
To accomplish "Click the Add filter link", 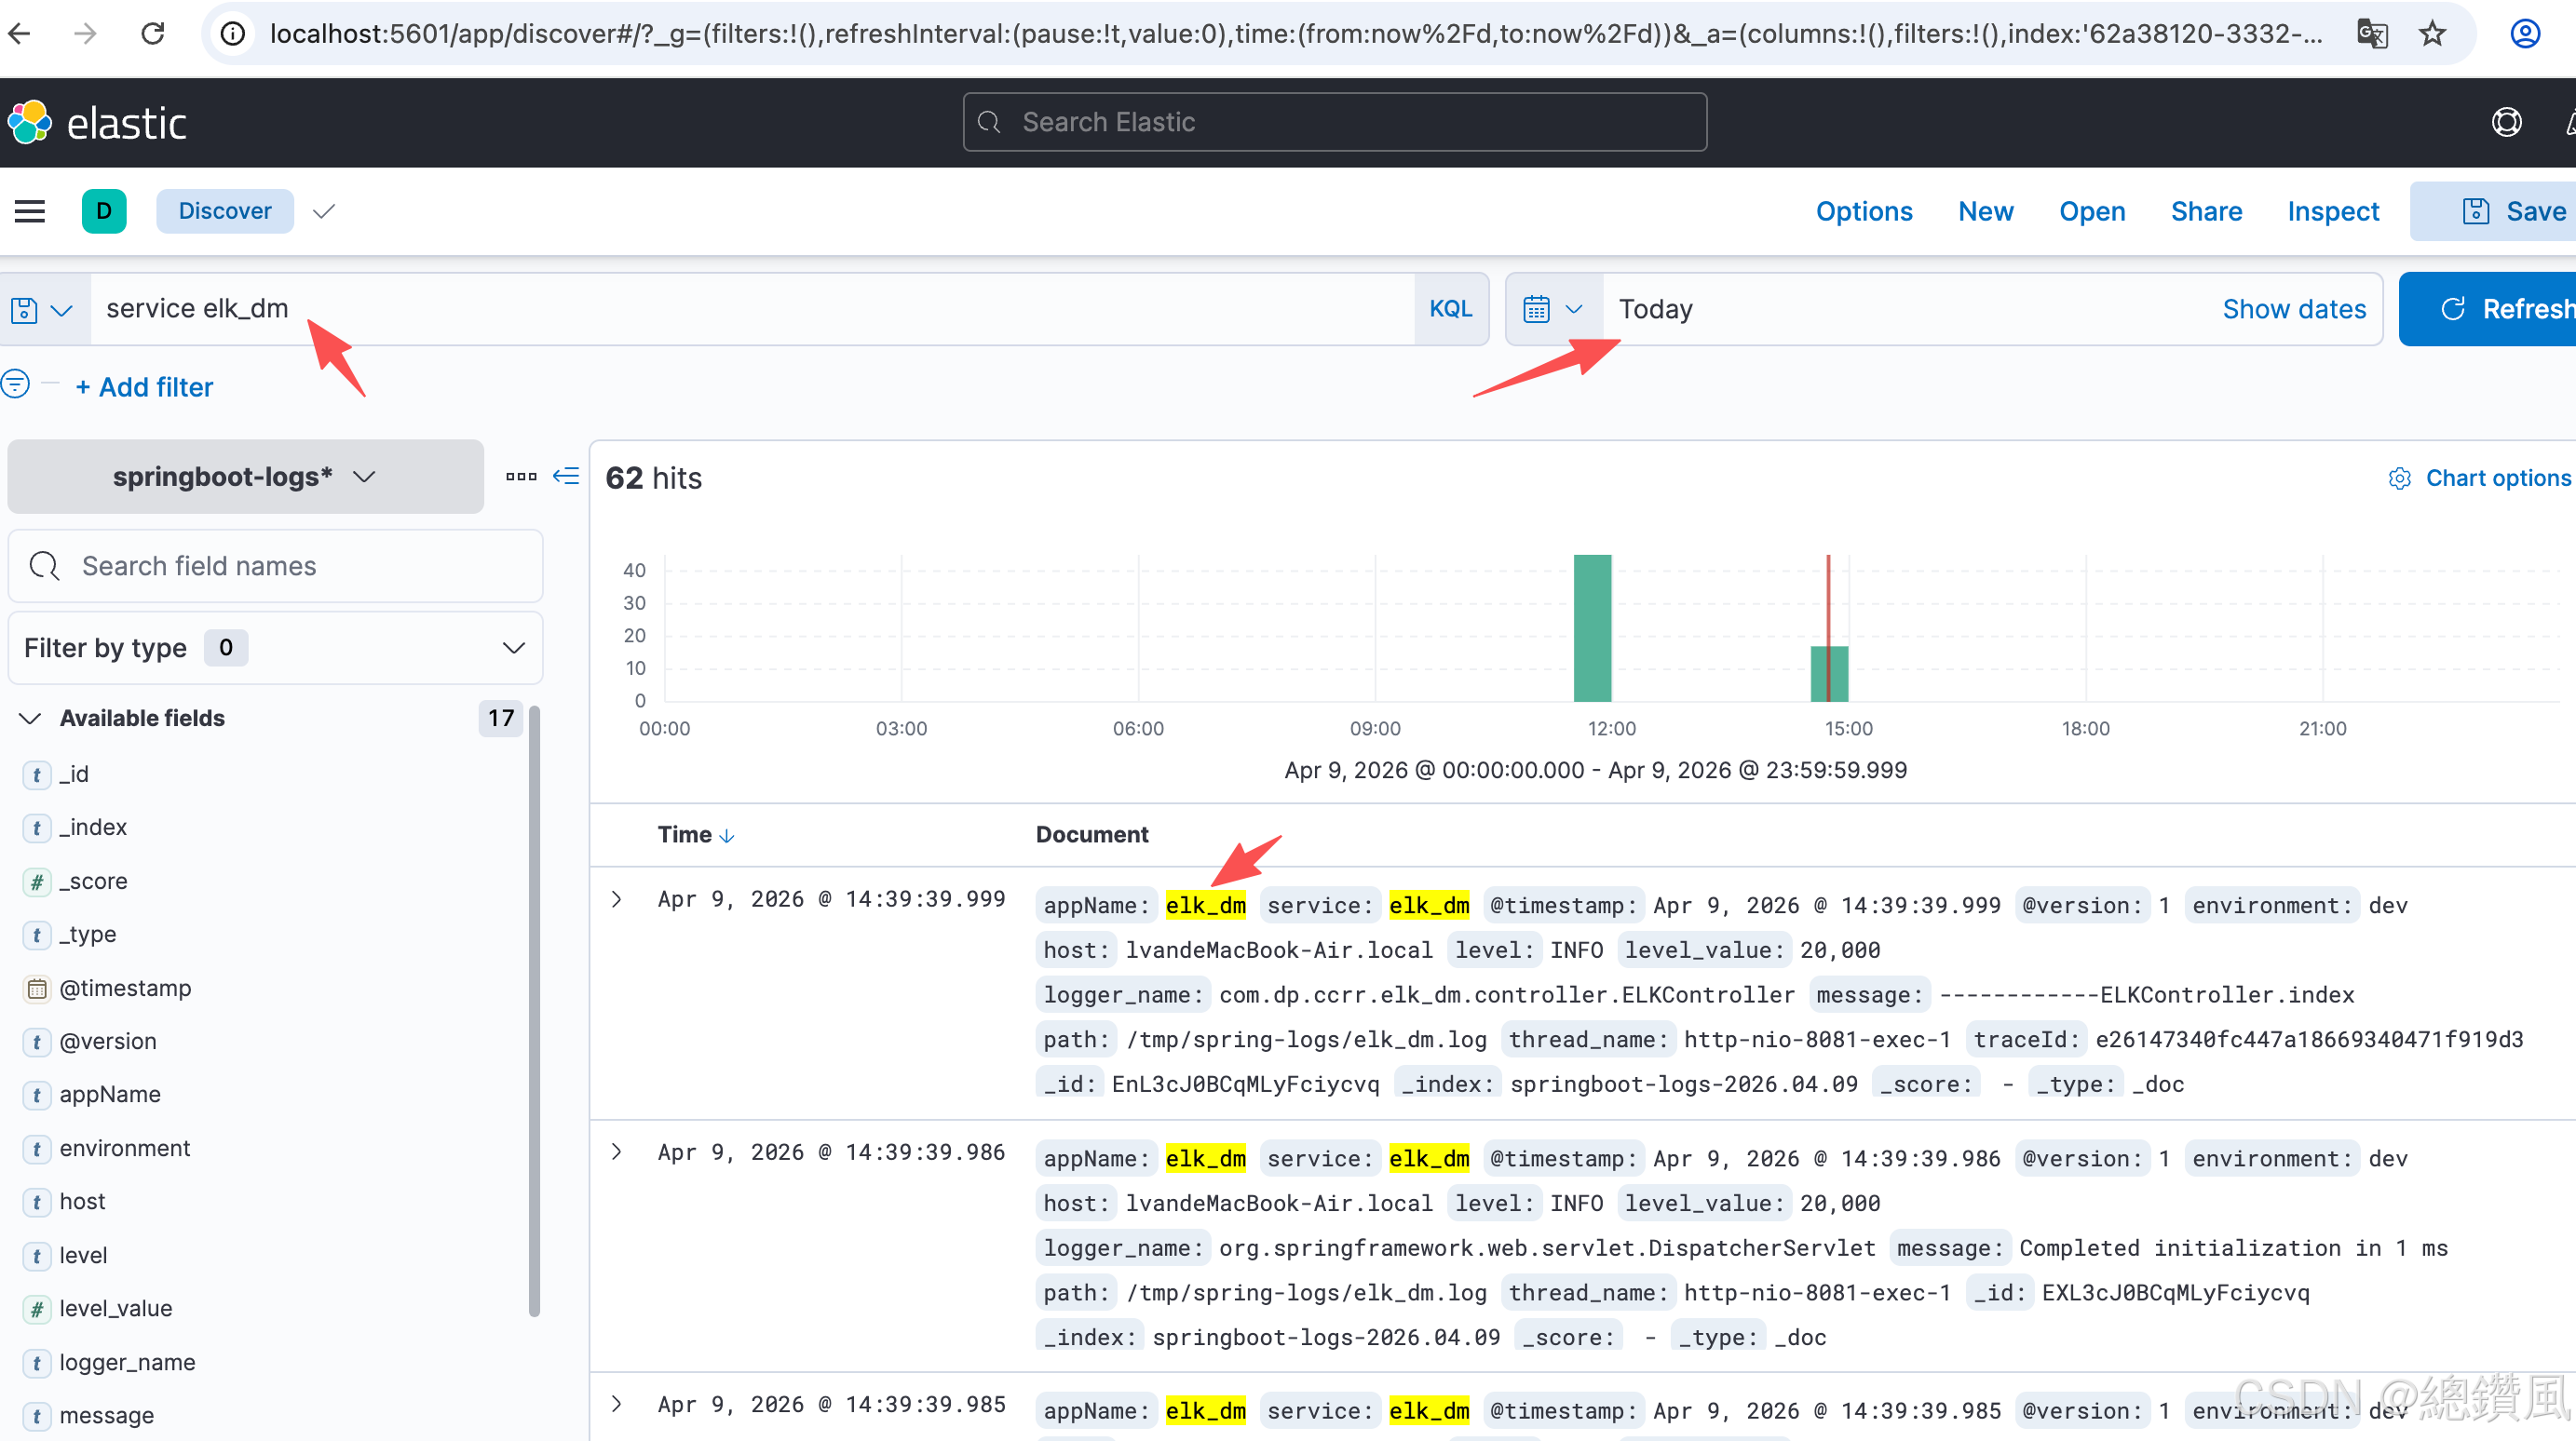I will (145, 388).
